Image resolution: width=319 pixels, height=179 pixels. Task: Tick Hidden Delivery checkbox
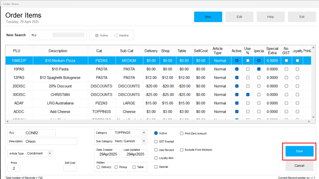[x=98, y=167]
